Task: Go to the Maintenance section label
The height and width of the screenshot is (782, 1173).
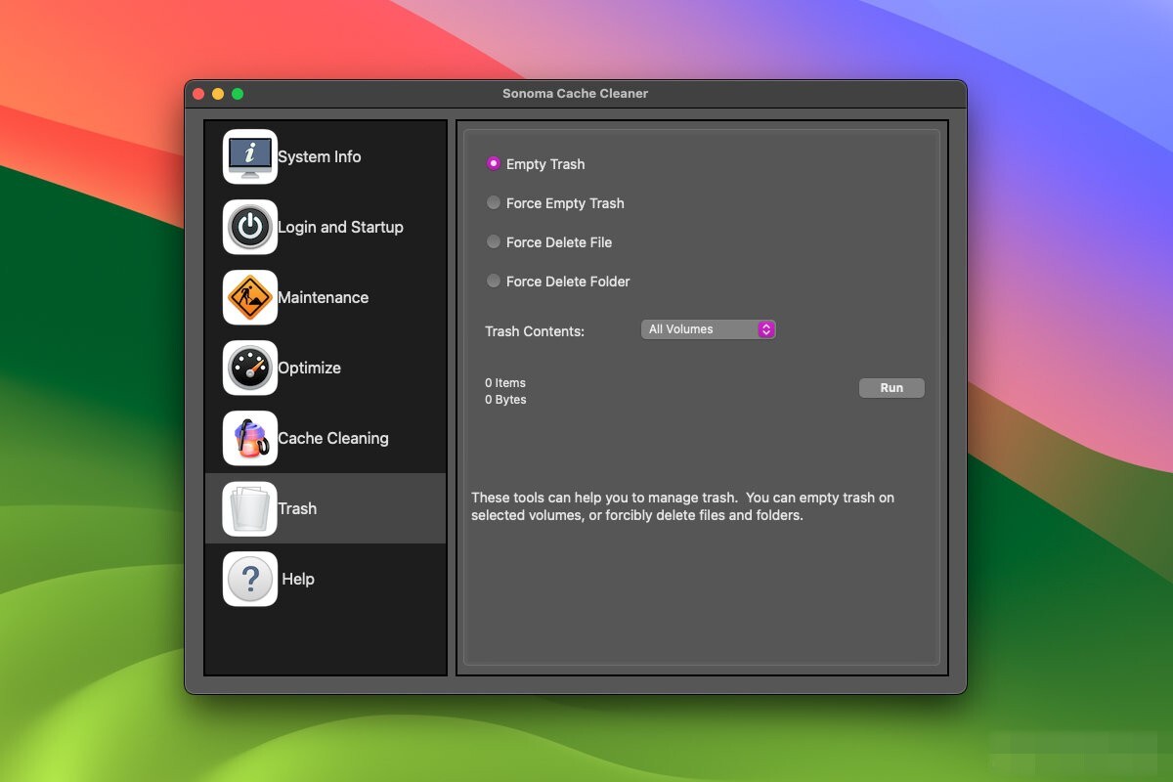Action: coord(324,297)
